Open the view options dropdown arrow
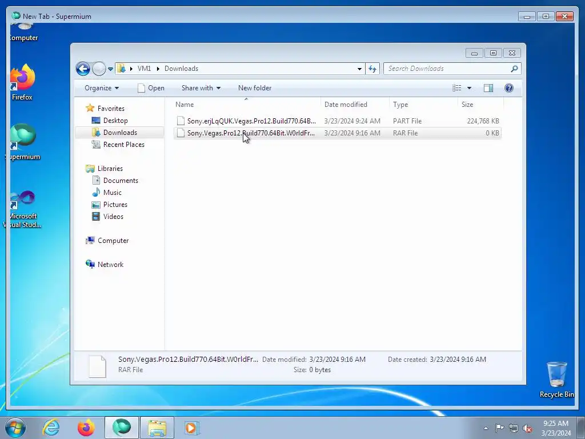585x439 pixels. [x=470, y=88]
